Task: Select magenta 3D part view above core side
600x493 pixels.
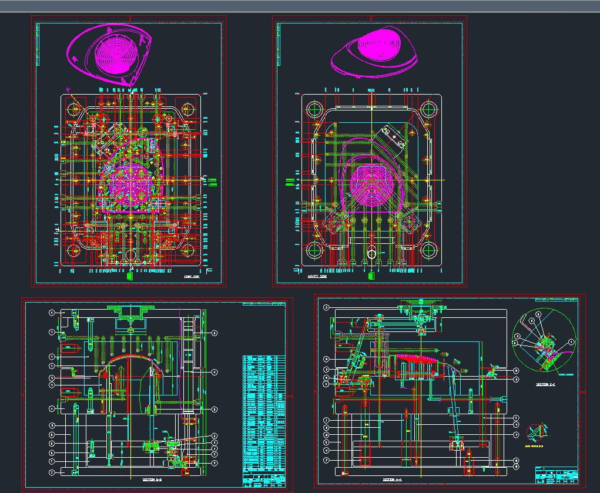Action: click(109, 54)
